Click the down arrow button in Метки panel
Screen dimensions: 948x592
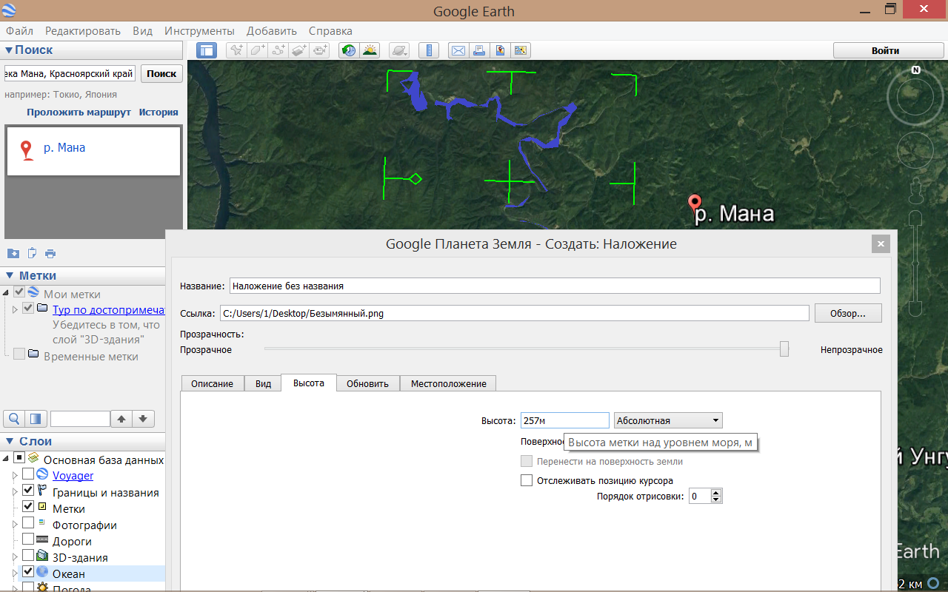pos(144,419)
